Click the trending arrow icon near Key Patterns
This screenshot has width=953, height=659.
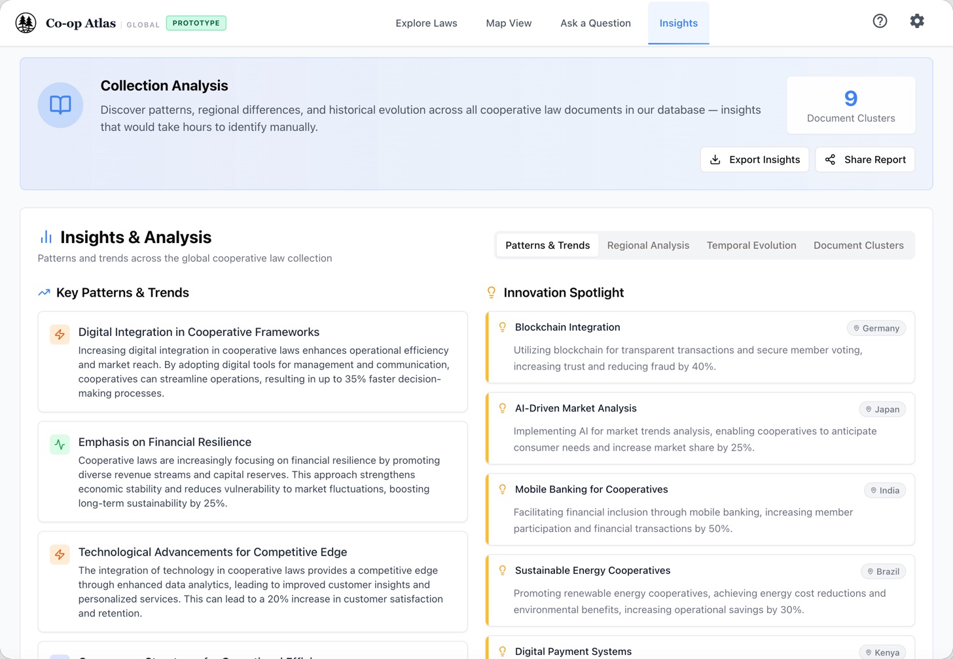tap(44, 292)
